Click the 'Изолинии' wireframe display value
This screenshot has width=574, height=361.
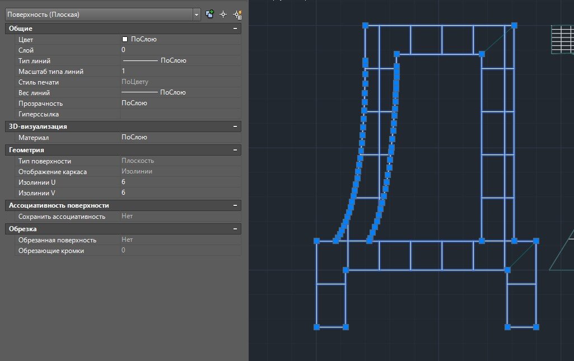tap(137, 171)
